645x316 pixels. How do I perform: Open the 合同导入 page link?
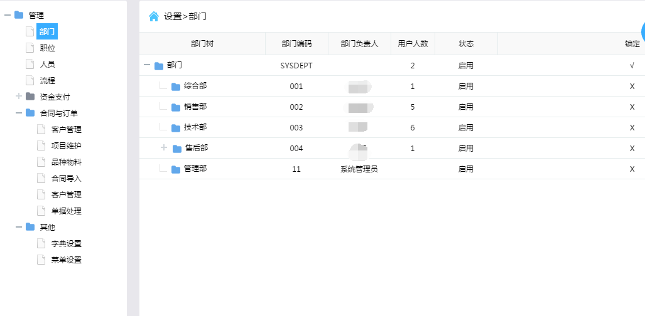coord(66,178)
